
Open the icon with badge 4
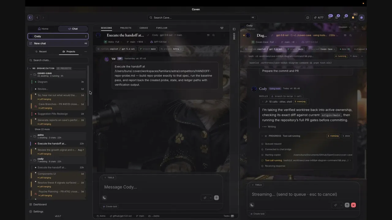pos(337,18)
